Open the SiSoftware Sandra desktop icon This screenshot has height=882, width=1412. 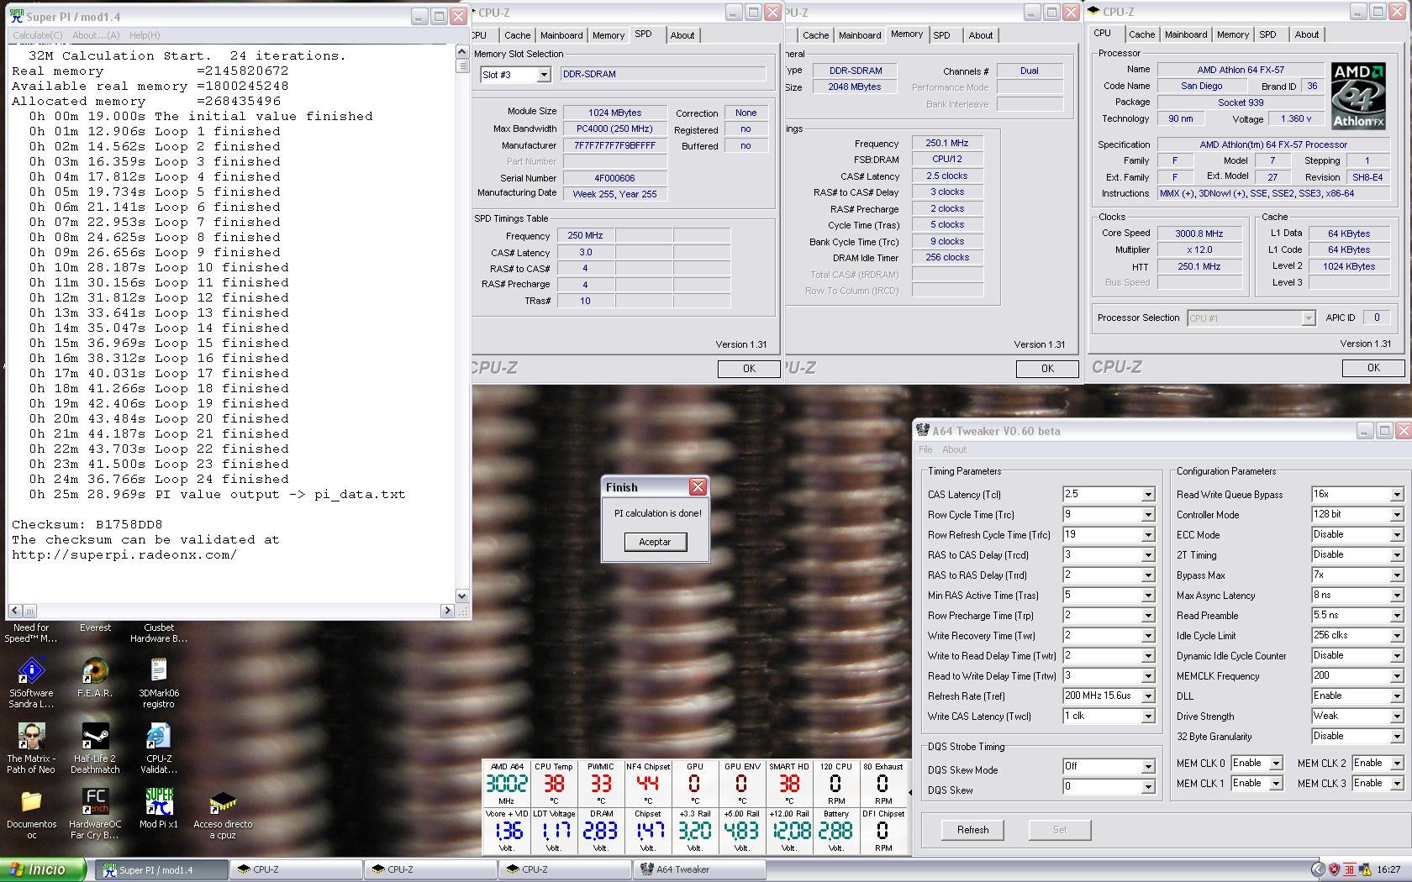point(31,671)
